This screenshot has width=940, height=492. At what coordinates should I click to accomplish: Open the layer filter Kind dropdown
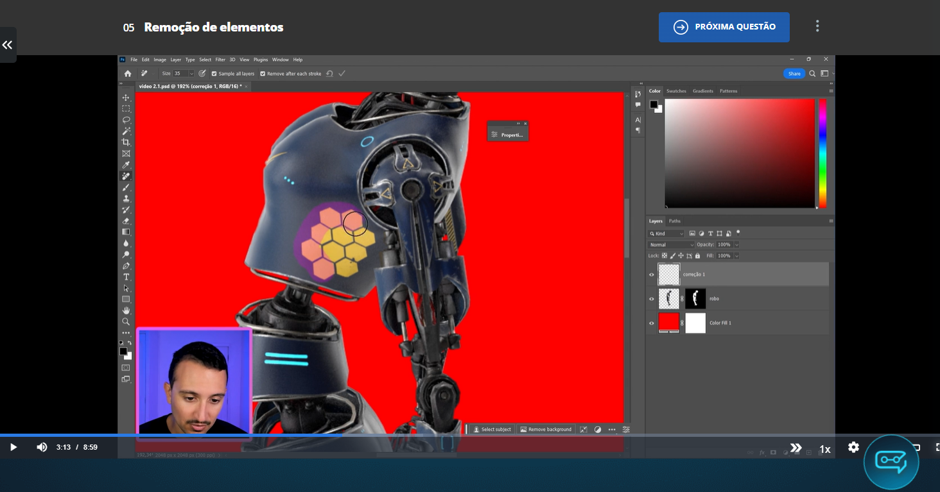pyautogui.click(x=666, y=233)
